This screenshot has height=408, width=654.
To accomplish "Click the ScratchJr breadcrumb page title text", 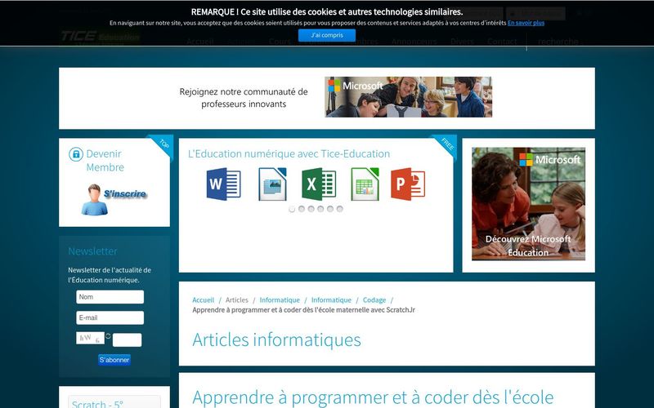I will [303, 310].
